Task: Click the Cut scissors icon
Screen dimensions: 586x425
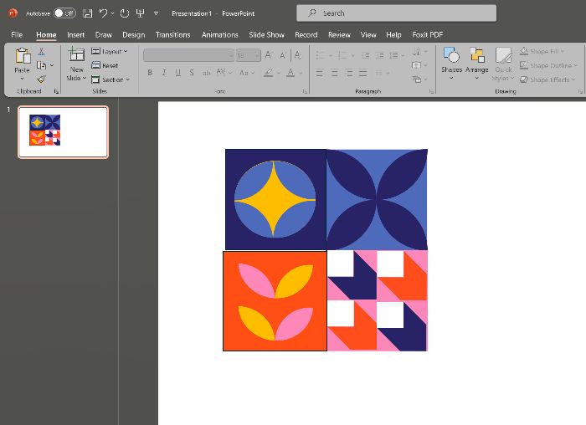Action: click(x=42, y=52)
